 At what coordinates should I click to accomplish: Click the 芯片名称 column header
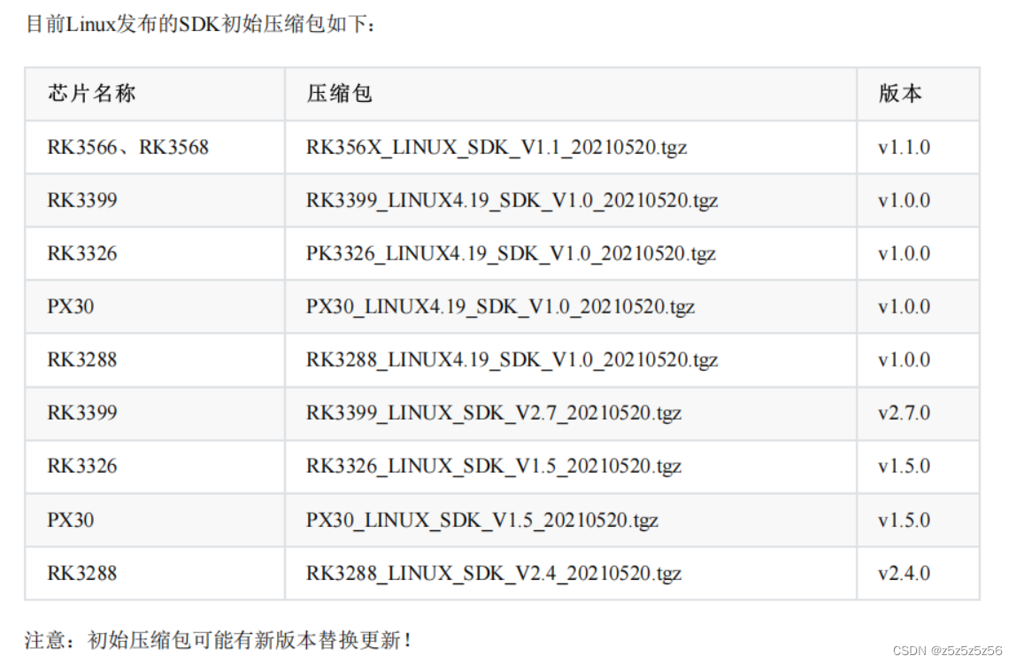pyautogui.click(x=92, y=94)
